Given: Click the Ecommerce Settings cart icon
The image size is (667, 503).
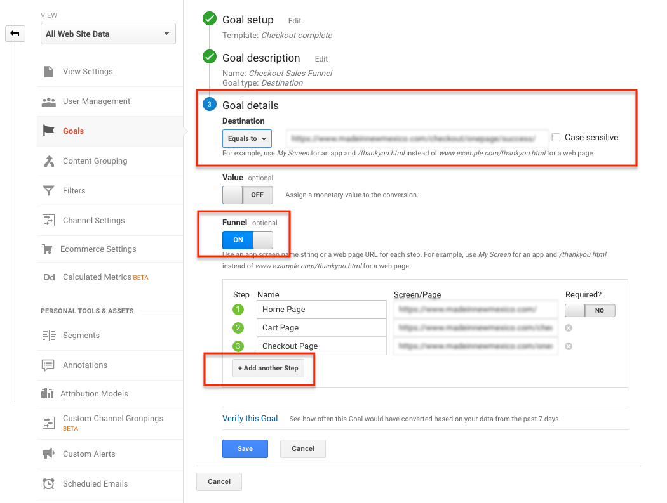Looking at the screenshot, I should (48, 249).
